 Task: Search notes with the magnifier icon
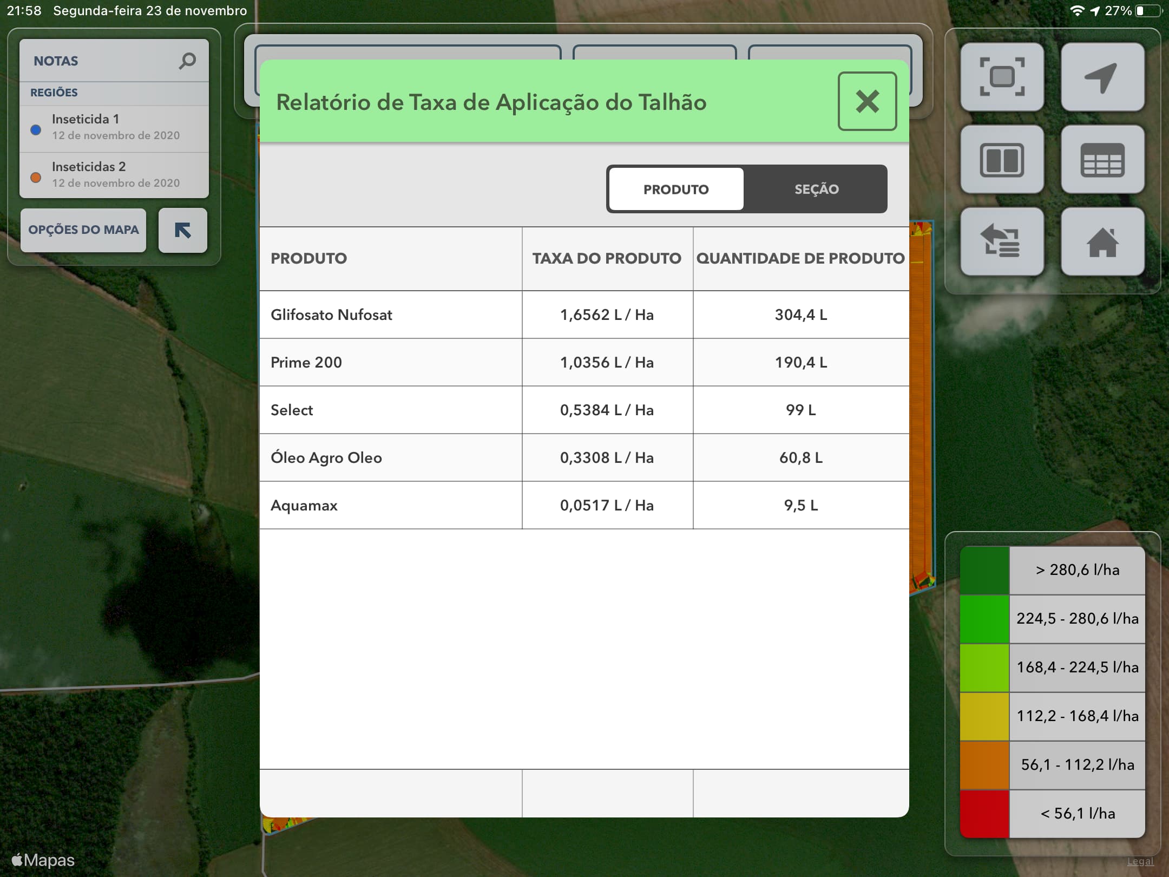coord(187,61)
